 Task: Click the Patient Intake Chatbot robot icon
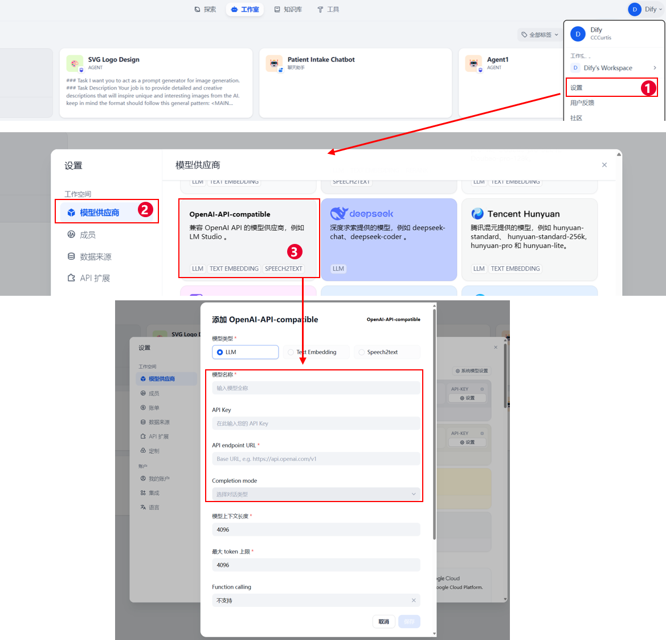(x=274, y=63)
